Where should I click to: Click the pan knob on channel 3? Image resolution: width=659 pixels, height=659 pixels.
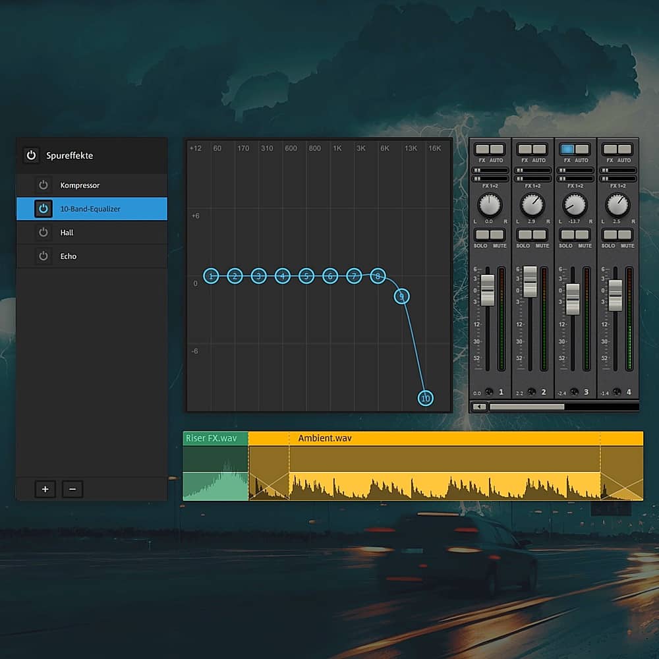[575, 205]
